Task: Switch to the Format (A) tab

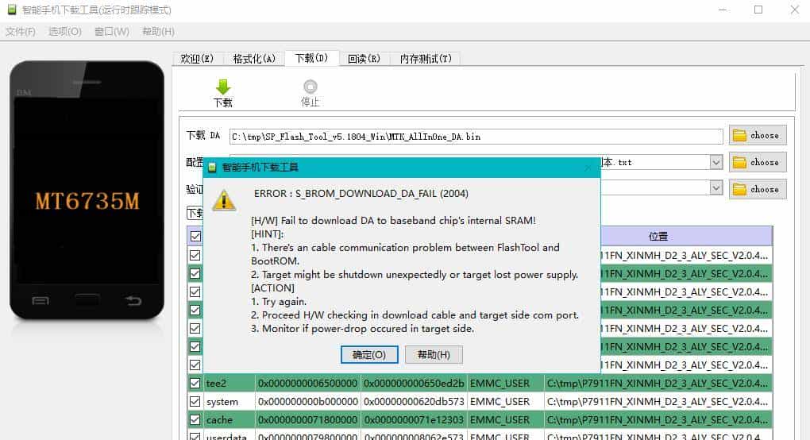Action: [254, 59]
